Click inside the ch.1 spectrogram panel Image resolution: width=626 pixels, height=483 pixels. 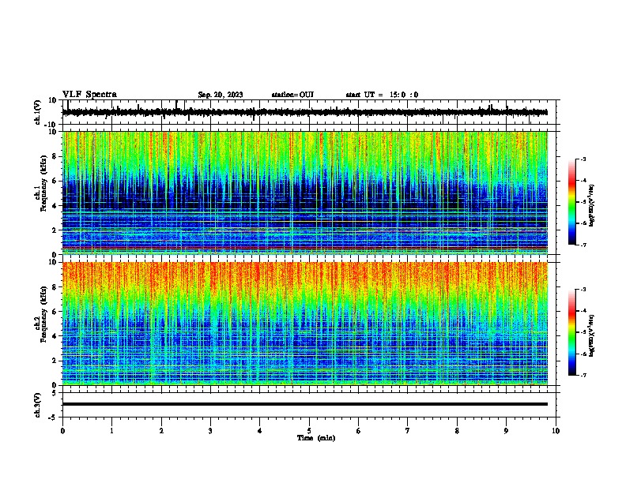pyautogui.click(x=305, y=193)
